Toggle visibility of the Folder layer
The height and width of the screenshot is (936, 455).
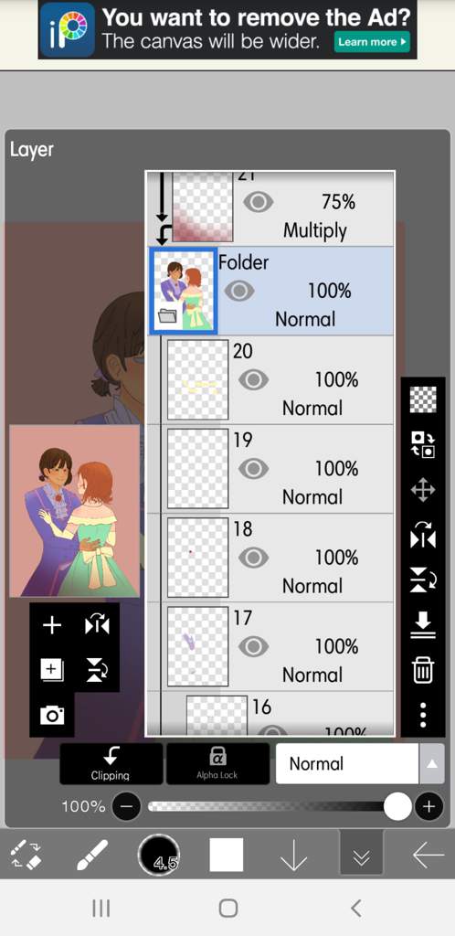point(239,292)
